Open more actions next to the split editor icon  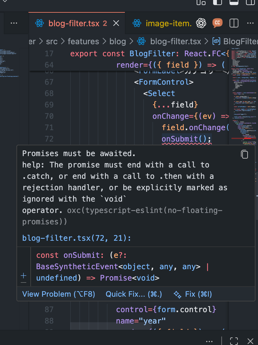click(x=250, y=23)
